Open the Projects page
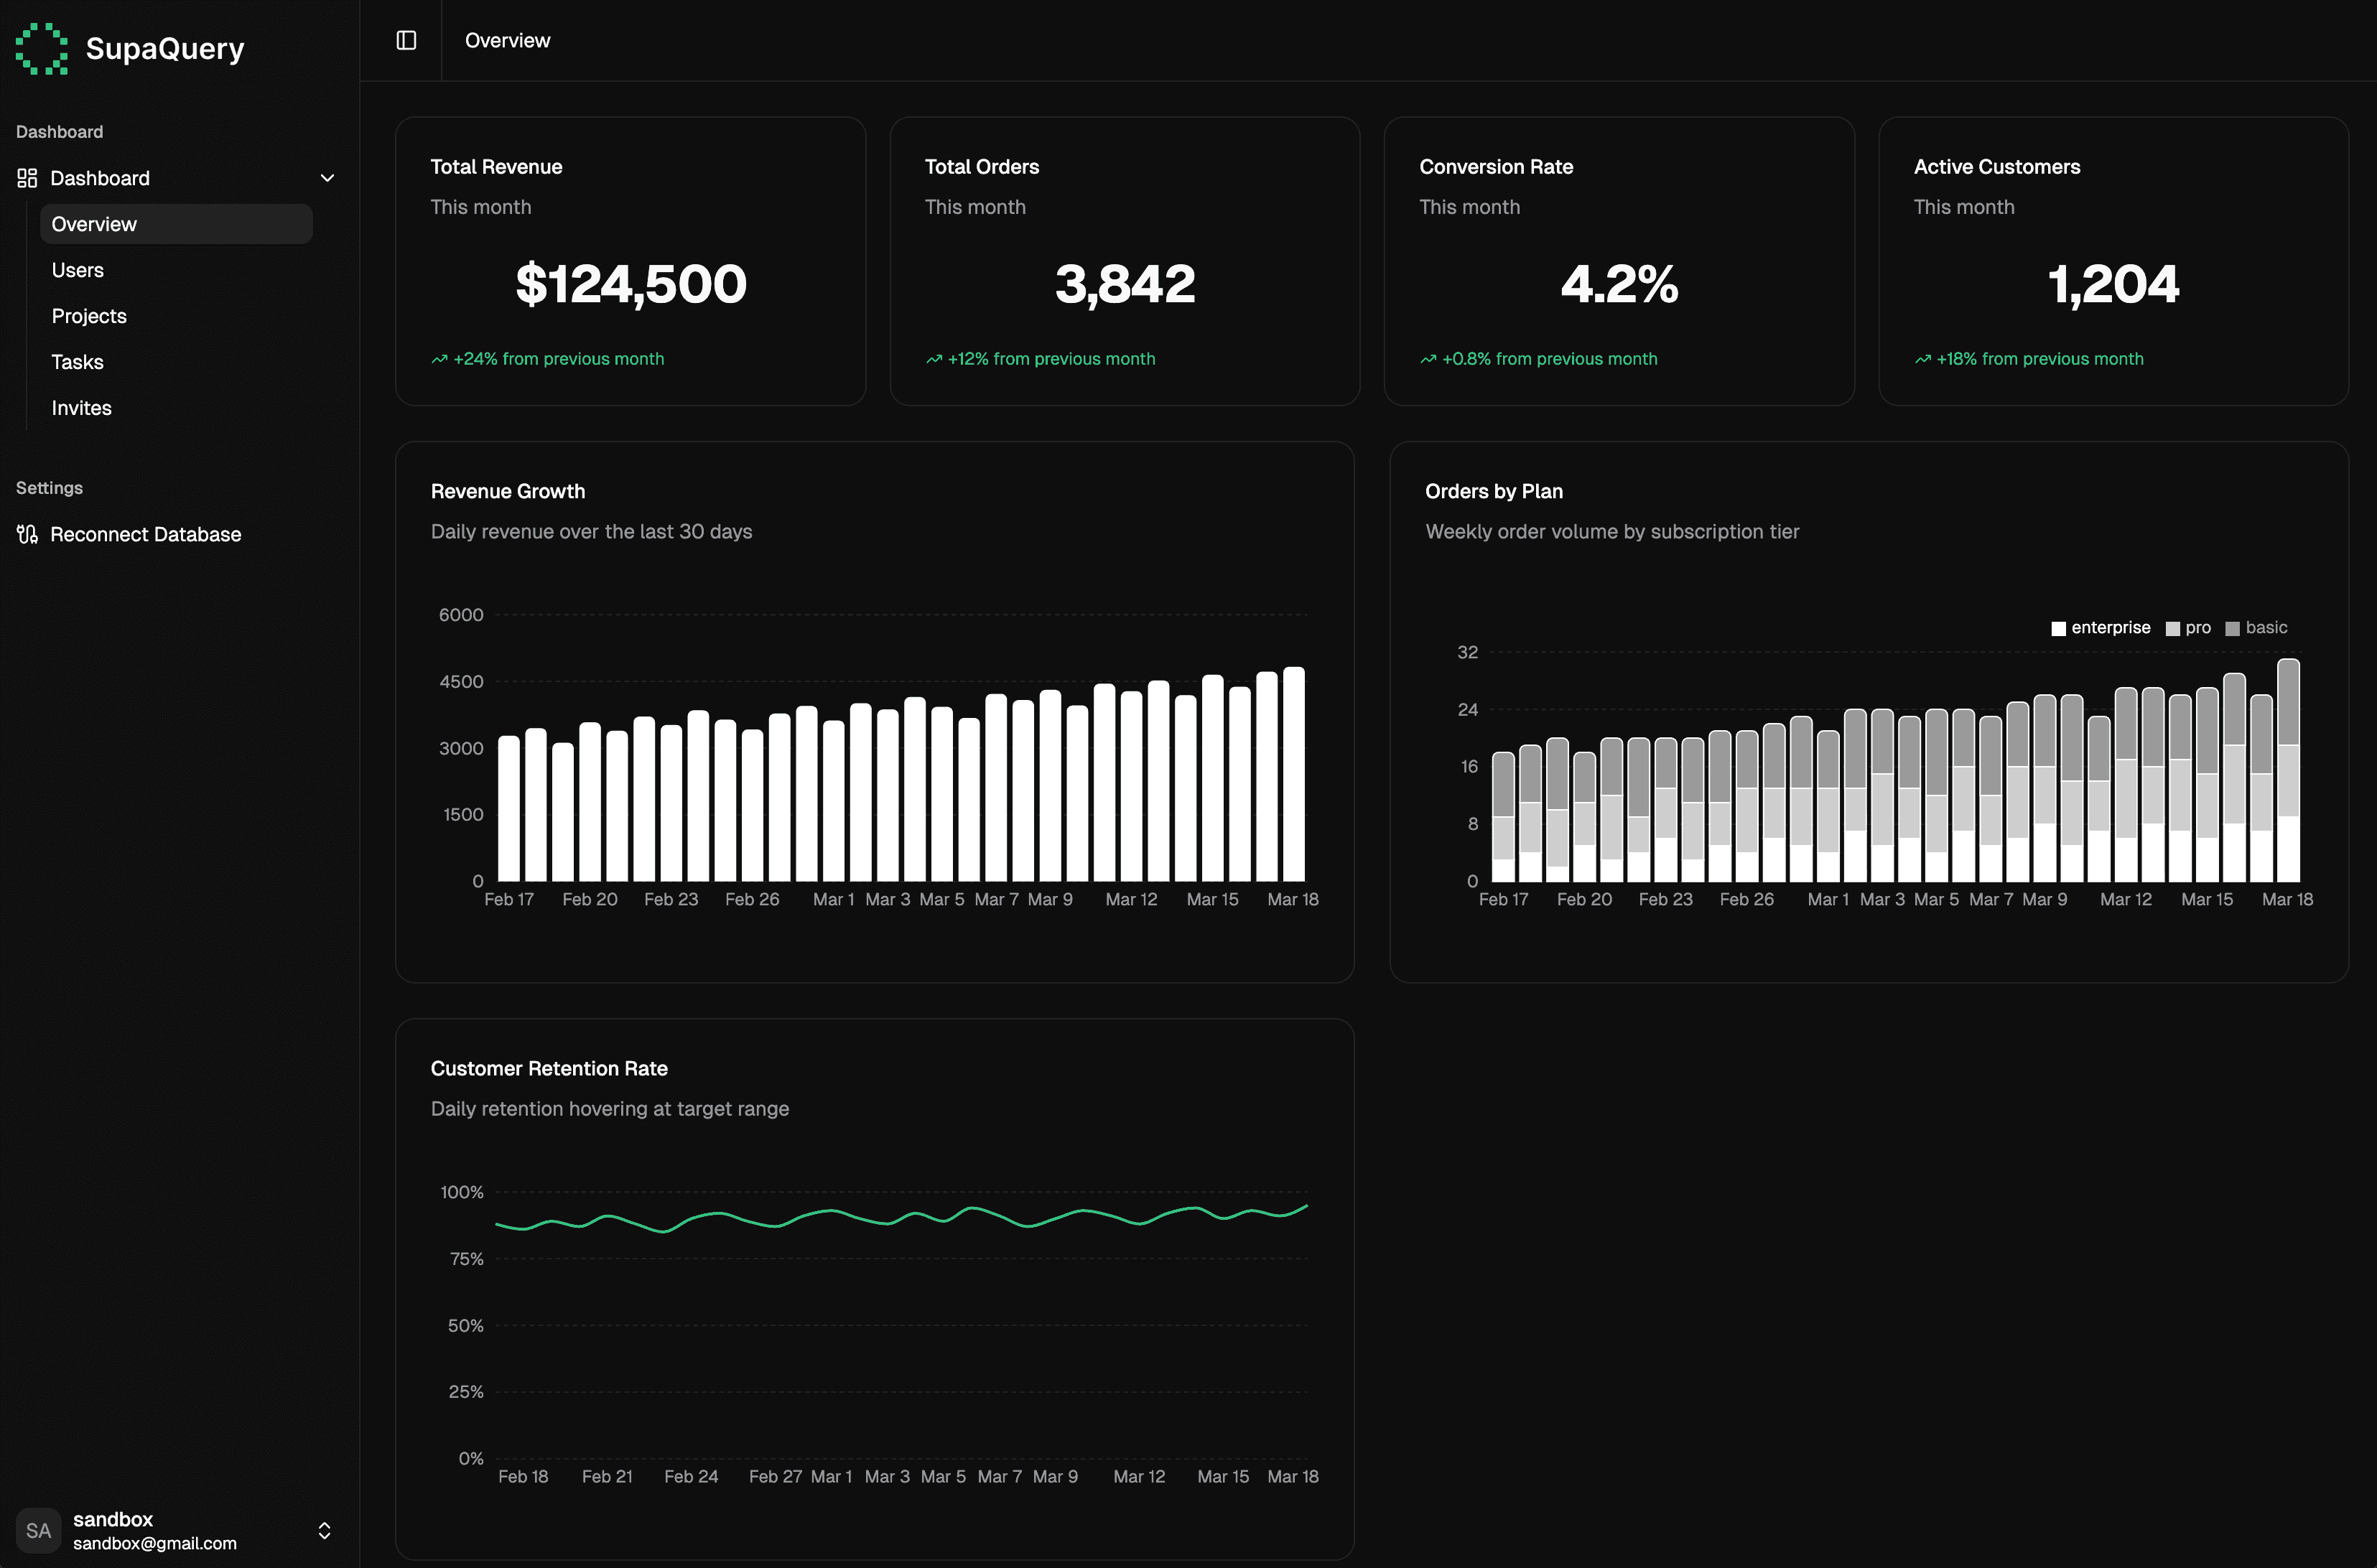Image resolution: width=2377 pixels, height=1568 pixels. tap(89, 316)
